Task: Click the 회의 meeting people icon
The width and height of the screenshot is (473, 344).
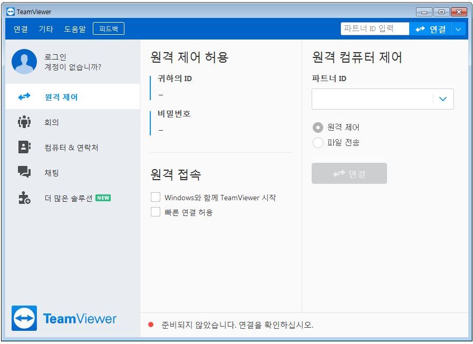Action: [x=24, y=122]
